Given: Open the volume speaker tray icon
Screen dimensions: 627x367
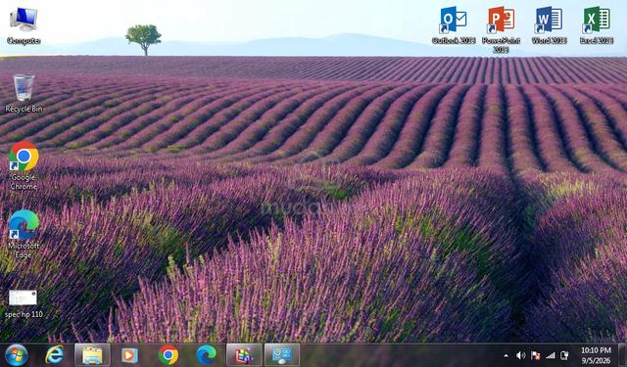Looking at the screenshot, I should click(x=520, y=355).
